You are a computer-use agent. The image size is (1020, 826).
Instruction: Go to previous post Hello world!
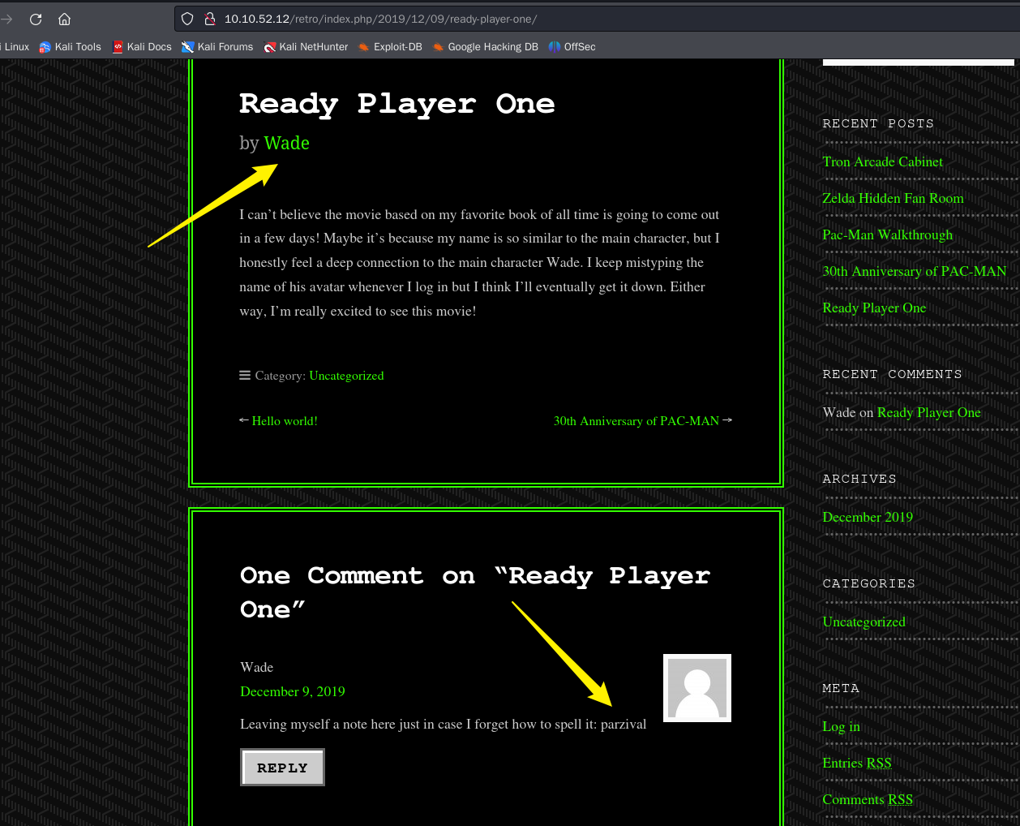(x=285, y=421)
